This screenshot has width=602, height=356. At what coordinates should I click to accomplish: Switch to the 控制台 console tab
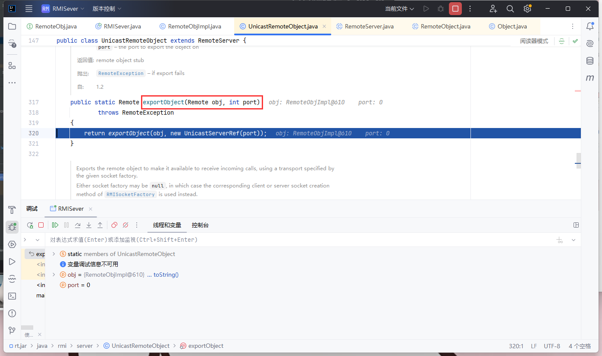tap(200, 225)
